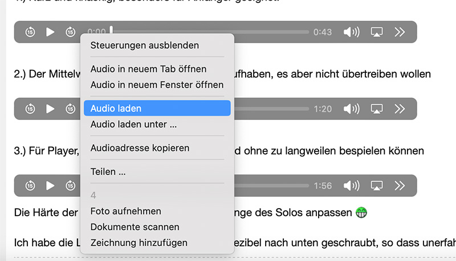The image size is (456, 261).
Task: Open AirPlay for the first audio player
Action: [x=376, y=32]
